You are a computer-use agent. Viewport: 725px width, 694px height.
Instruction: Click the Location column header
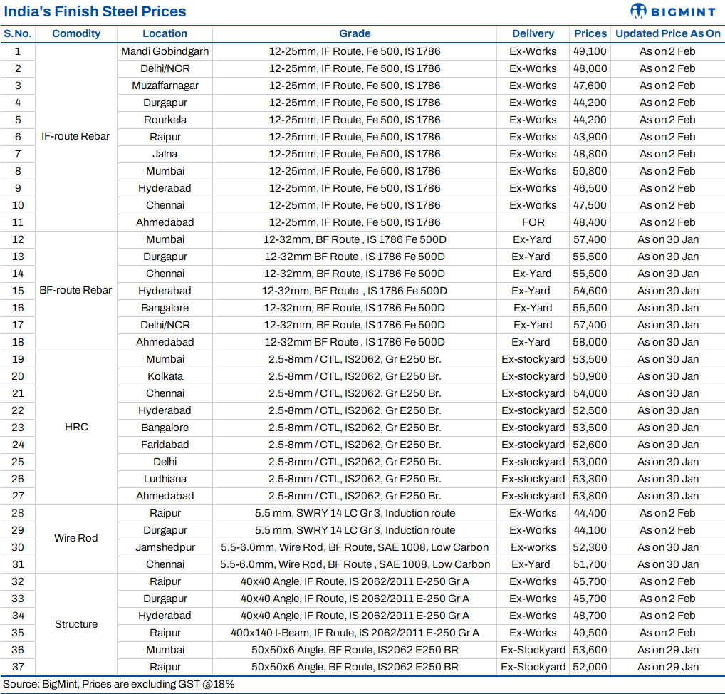click(x=165, y=33)
